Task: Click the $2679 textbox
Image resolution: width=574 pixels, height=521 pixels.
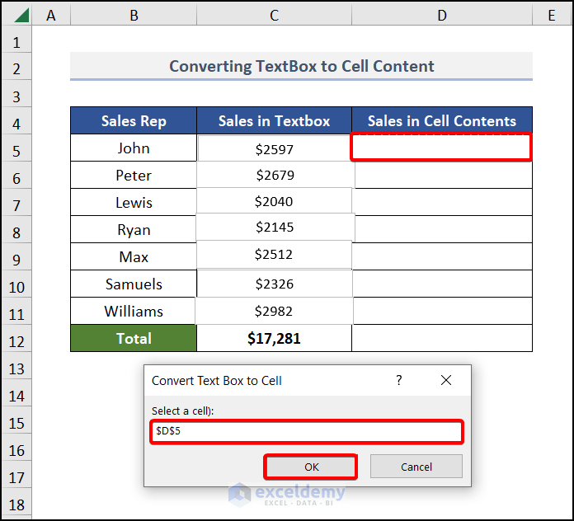Action: [x=275, y=175]
